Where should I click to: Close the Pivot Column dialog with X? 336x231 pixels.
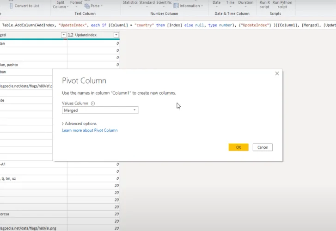[x=277, y=73]
